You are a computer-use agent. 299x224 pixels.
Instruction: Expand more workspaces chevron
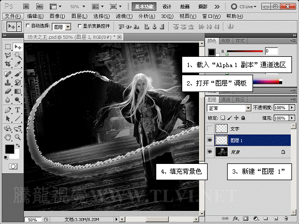tap(217, 7)
